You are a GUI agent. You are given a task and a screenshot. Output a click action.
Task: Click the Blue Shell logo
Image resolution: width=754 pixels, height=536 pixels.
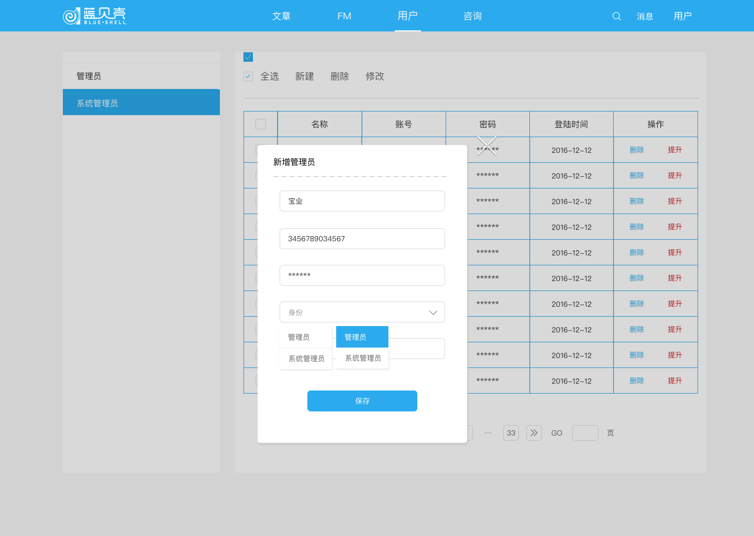coord(94,16)
